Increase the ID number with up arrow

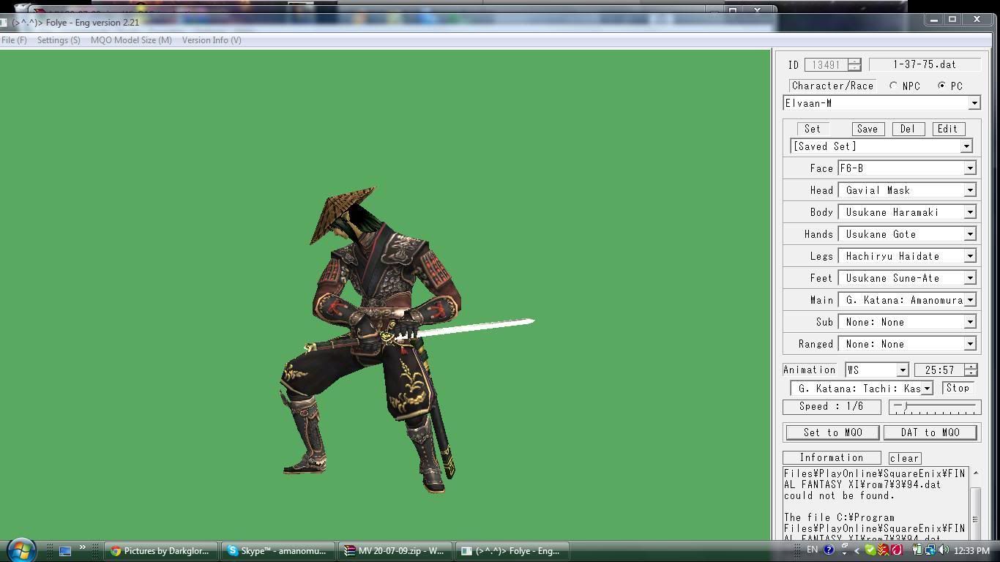pos(854,61)
